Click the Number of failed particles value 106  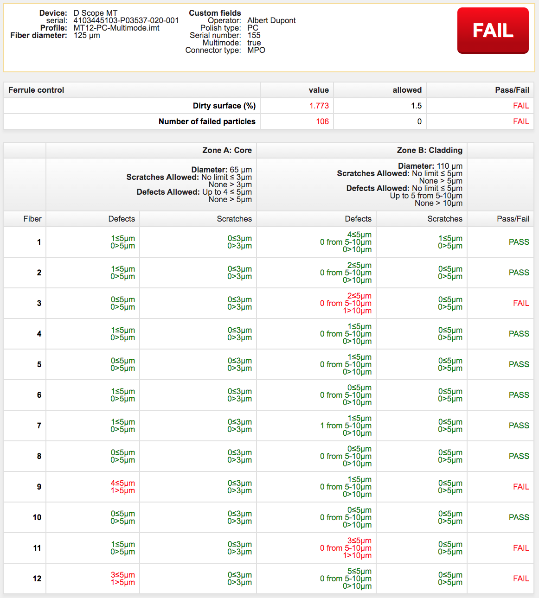click(x=322, y=121)
